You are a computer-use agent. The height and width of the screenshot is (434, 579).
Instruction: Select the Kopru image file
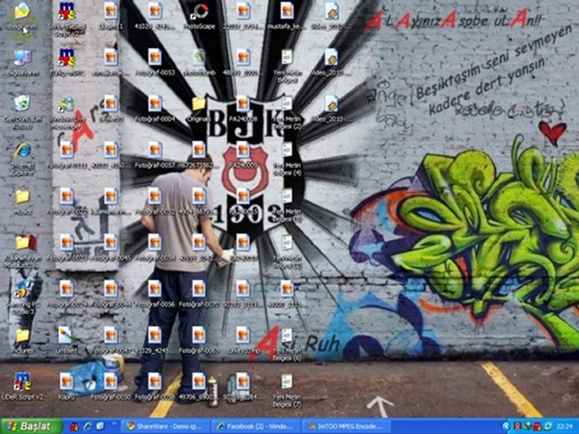[x=66, y=386]
